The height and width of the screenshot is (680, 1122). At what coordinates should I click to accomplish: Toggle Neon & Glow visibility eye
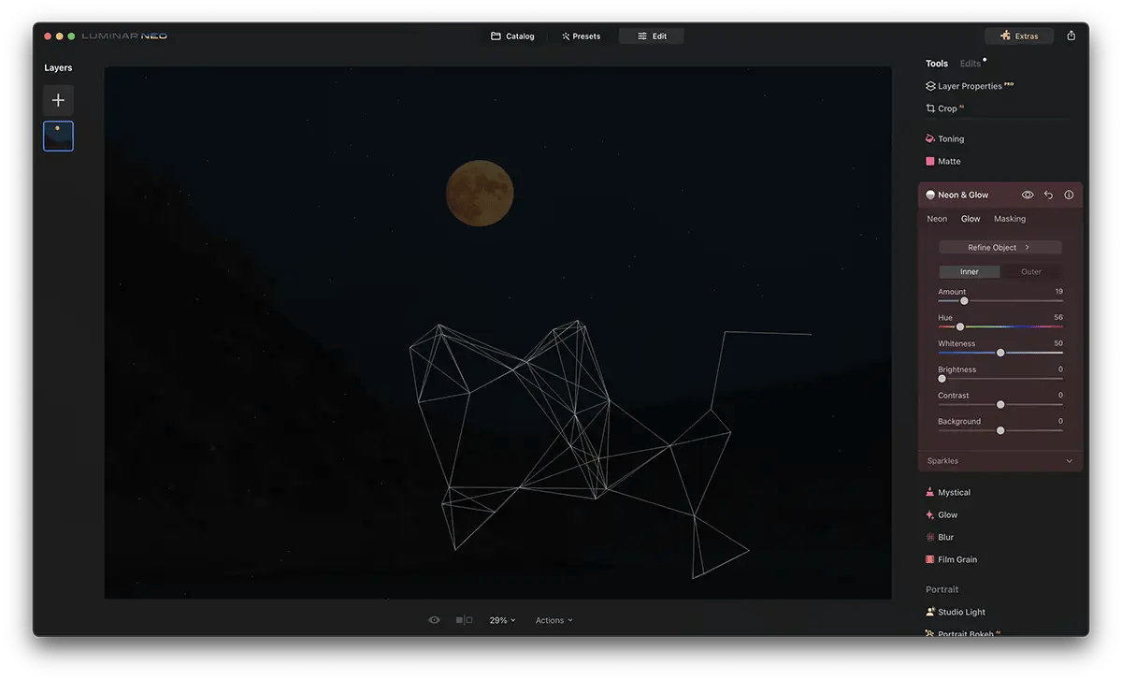(x=1028, y=195)
